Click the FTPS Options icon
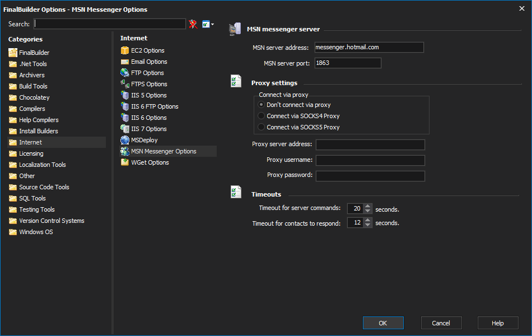 point(125,84)
